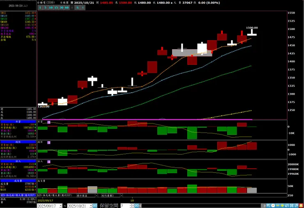Click the purple settings icon in 法人 panel
The width and height of the screenshot is (304, 208).
pyautogui.click(x=49, y=162)
